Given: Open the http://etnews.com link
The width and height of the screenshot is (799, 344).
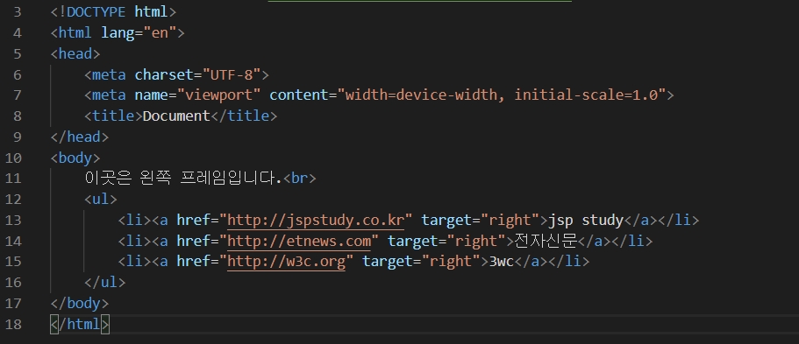Looking at the screenshot, I should 298,241.
